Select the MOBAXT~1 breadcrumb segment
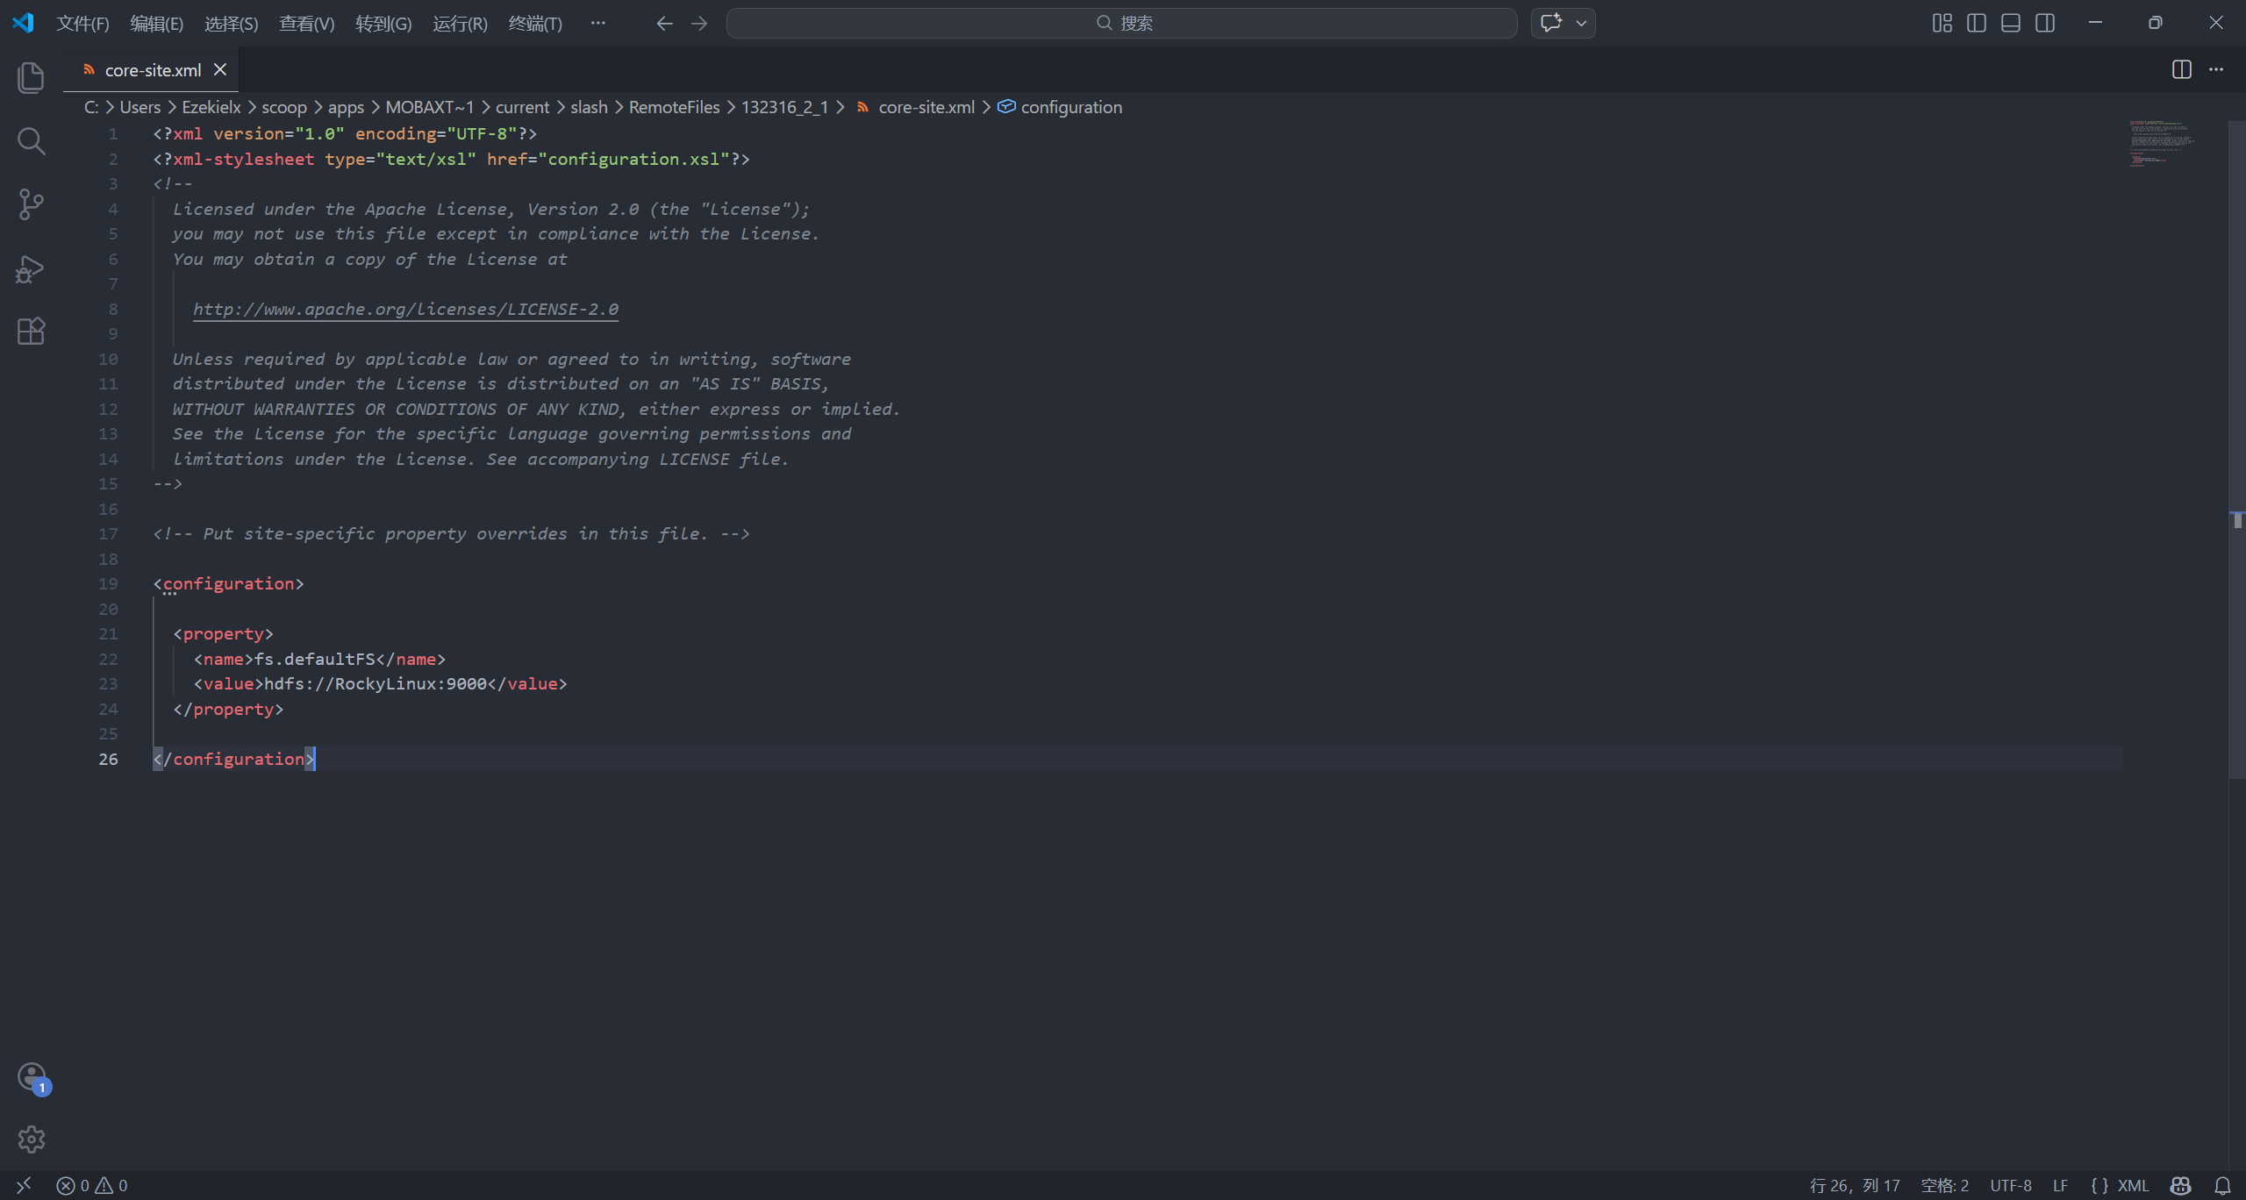 [430, 107]
